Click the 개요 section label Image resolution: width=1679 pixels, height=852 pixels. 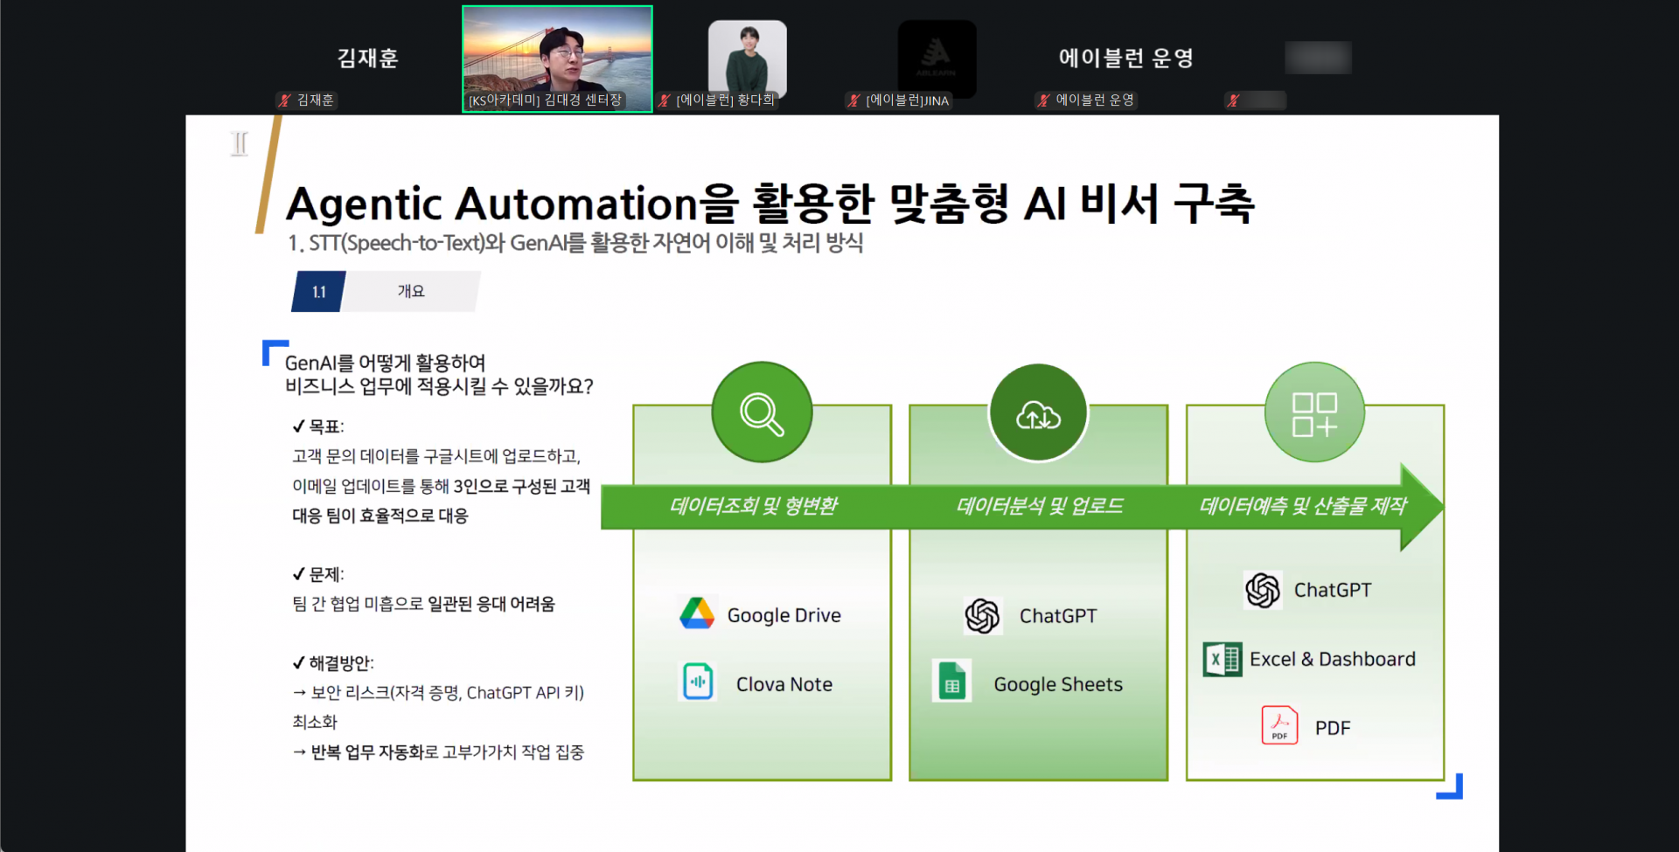click(411, 291)
